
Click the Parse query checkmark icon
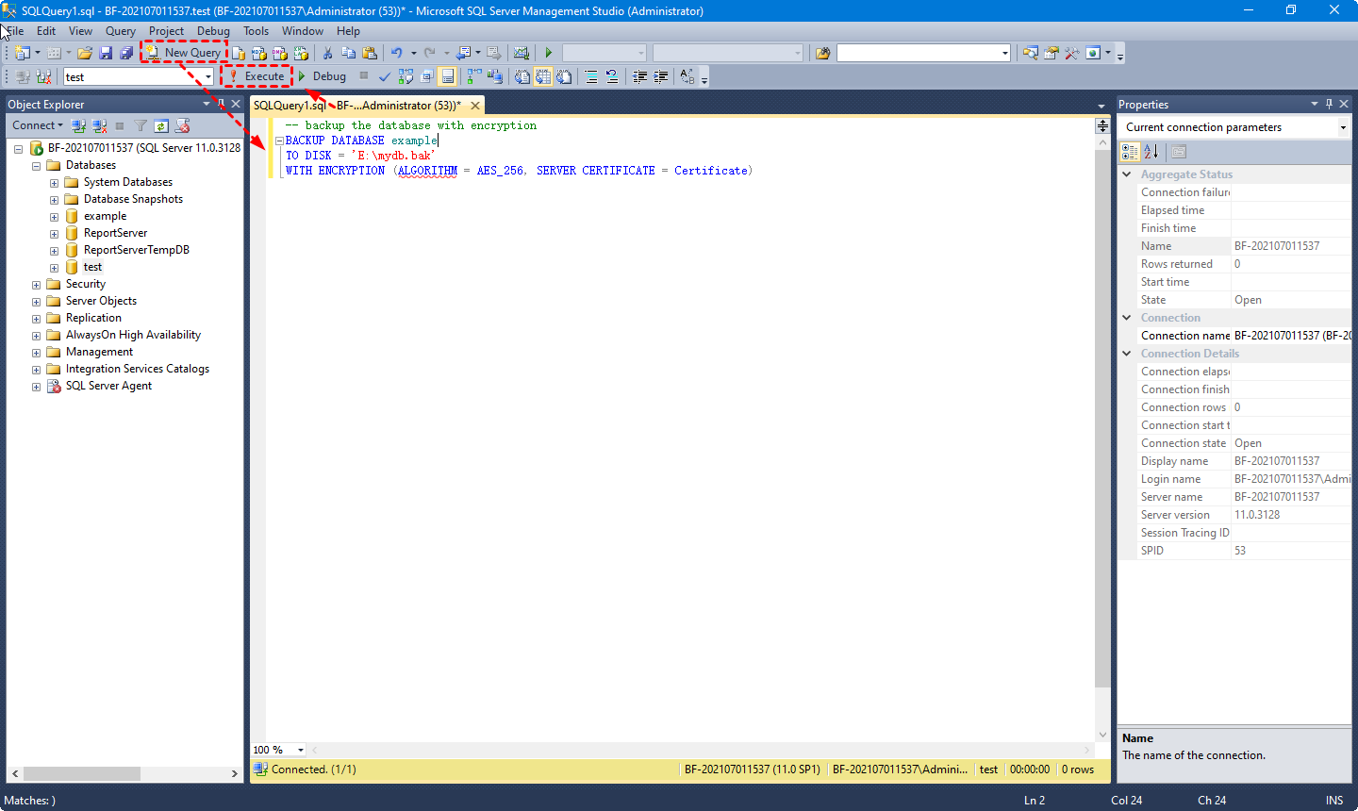(385, 77)
